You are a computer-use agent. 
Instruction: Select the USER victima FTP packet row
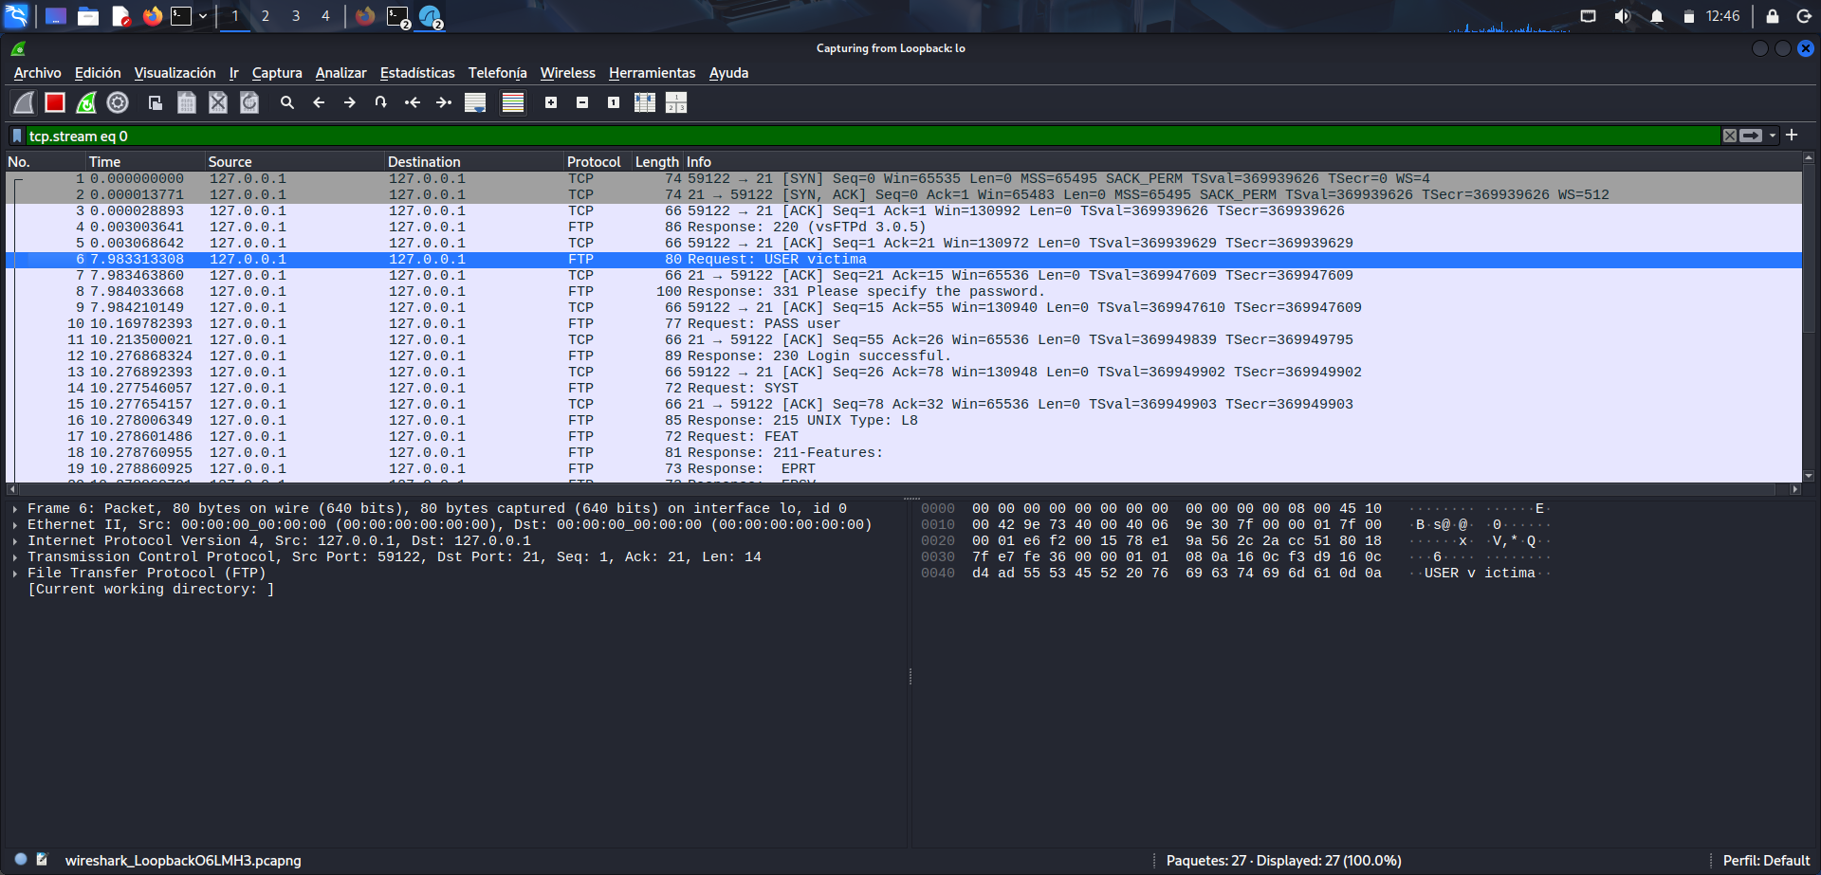[x=759, y=258]
